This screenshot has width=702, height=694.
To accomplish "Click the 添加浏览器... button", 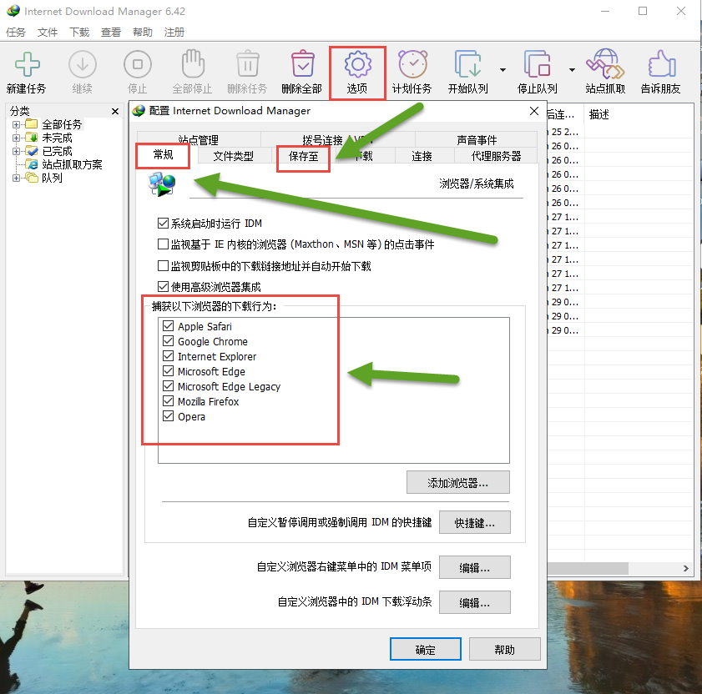I will point(458,482).
